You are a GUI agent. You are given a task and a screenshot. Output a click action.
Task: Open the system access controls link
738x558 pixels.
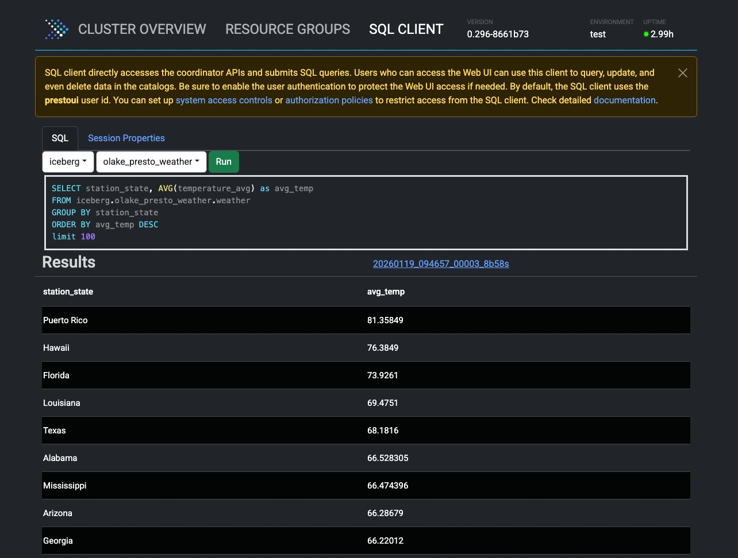(x=224, y=100)
